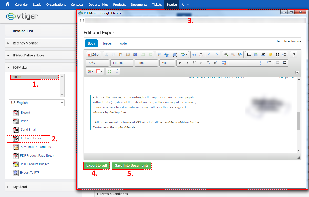This screenshot has width=309, height=197.
Task: Insert numbered list
Action: click(262, 63)
